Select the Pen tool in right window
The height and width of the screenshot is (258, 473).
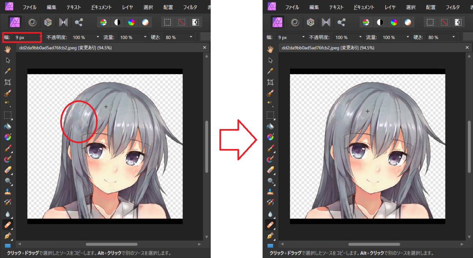270,236
